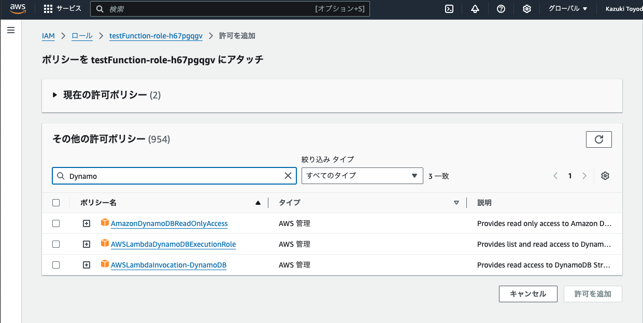Click AWS 管理 in AWSLambdaInvocation-DynamoDB row

pyautogui.click(x=294, y=265)
